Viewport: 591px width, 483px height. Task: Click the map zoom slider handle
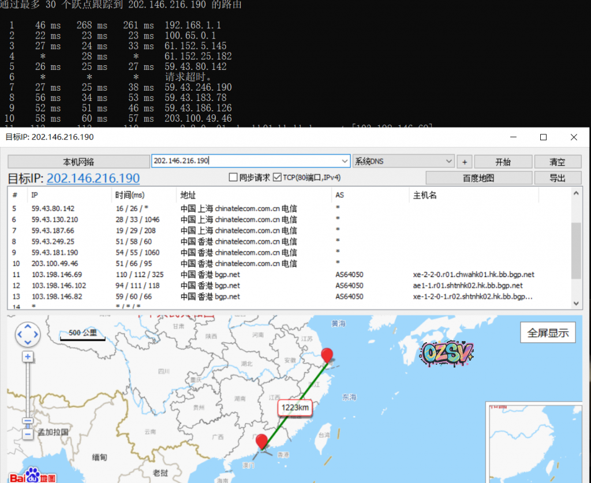click(x=27, y=421)
